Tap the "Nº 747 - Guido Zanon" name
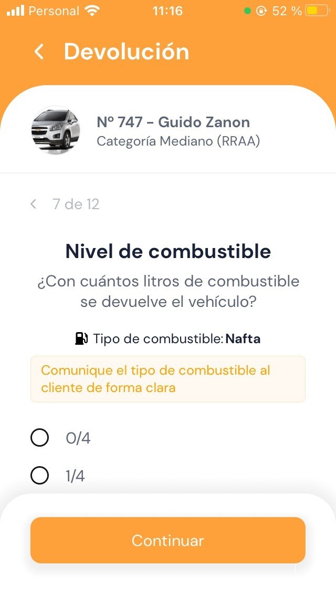 click(x=173, y=122)
